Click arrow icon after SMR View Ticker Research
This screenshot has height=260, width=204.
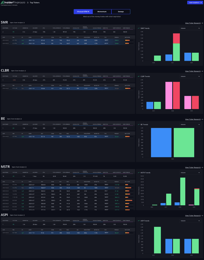[202, 23]
